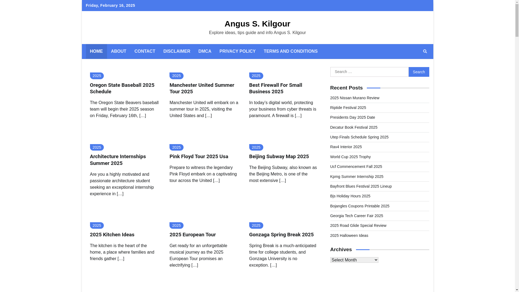Open the ABOUT menu item
This screenshot has height=292, width=519.
tap(118, 51)
